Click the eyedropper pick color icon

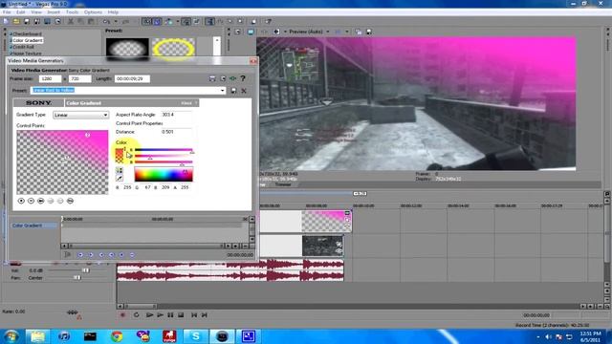120,179
